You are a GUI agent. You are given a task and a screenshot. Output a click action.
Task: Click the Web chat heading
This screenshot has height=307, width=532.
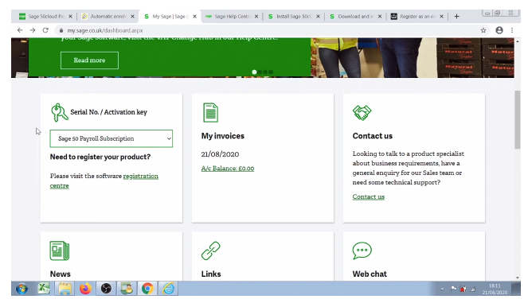[370, 274]
